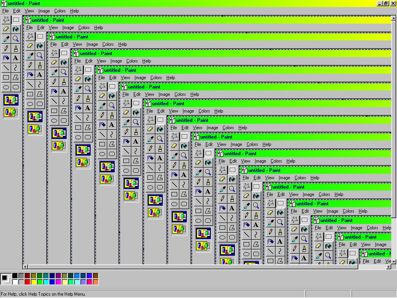Enable transparent selection option in outermost toolbox

pos(11,112)
